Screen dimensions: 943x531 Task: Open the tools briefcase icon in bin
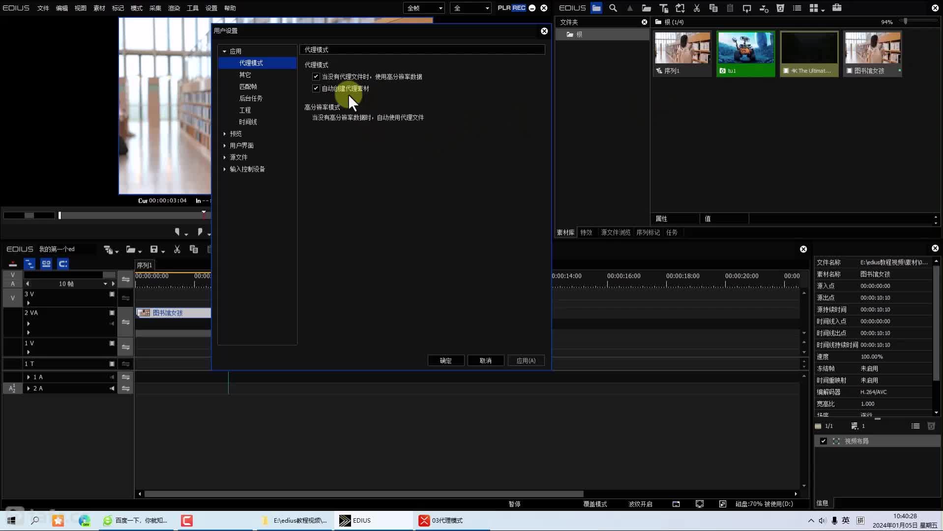click(x=837, y=8)
